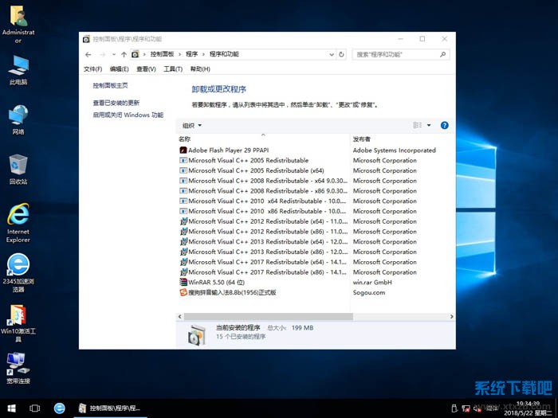Open the browser pinned on the taskbar

click(x=60, y=408)
